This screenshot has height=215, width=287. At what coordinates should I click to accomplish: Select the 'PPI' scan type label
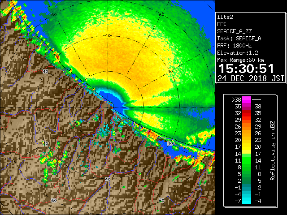click(222, 24)
